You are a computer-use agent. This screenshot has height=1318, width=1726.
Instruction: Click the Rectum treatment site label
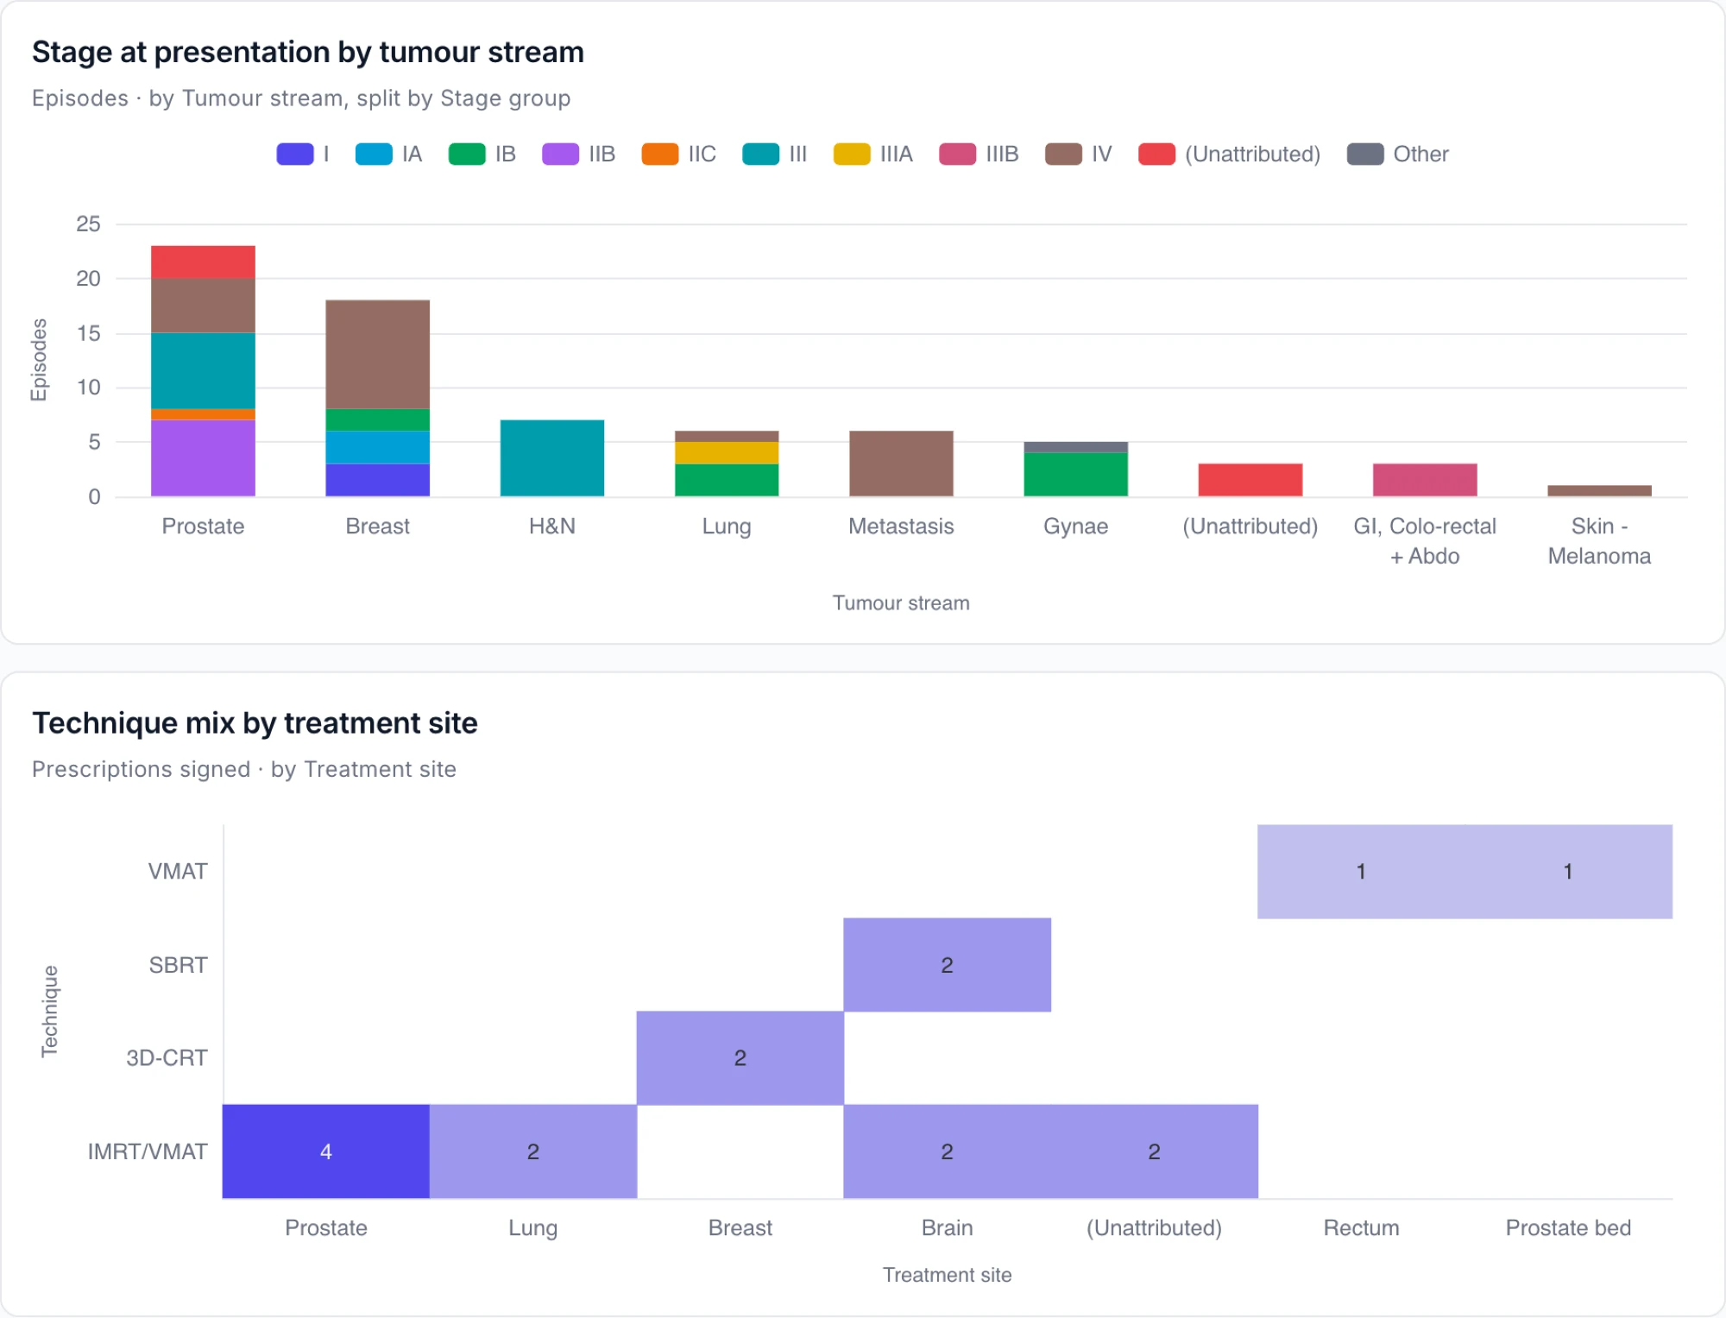point(1361,1228)
